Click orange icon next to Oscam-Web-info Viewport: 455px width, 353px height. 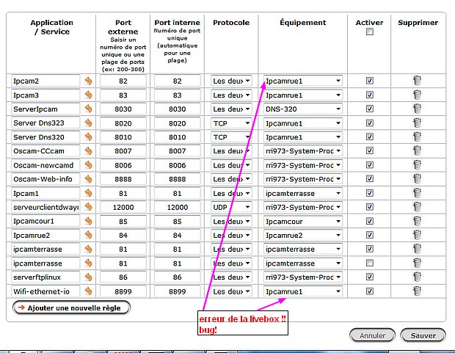pyautogui.click(x=89, y=179)
